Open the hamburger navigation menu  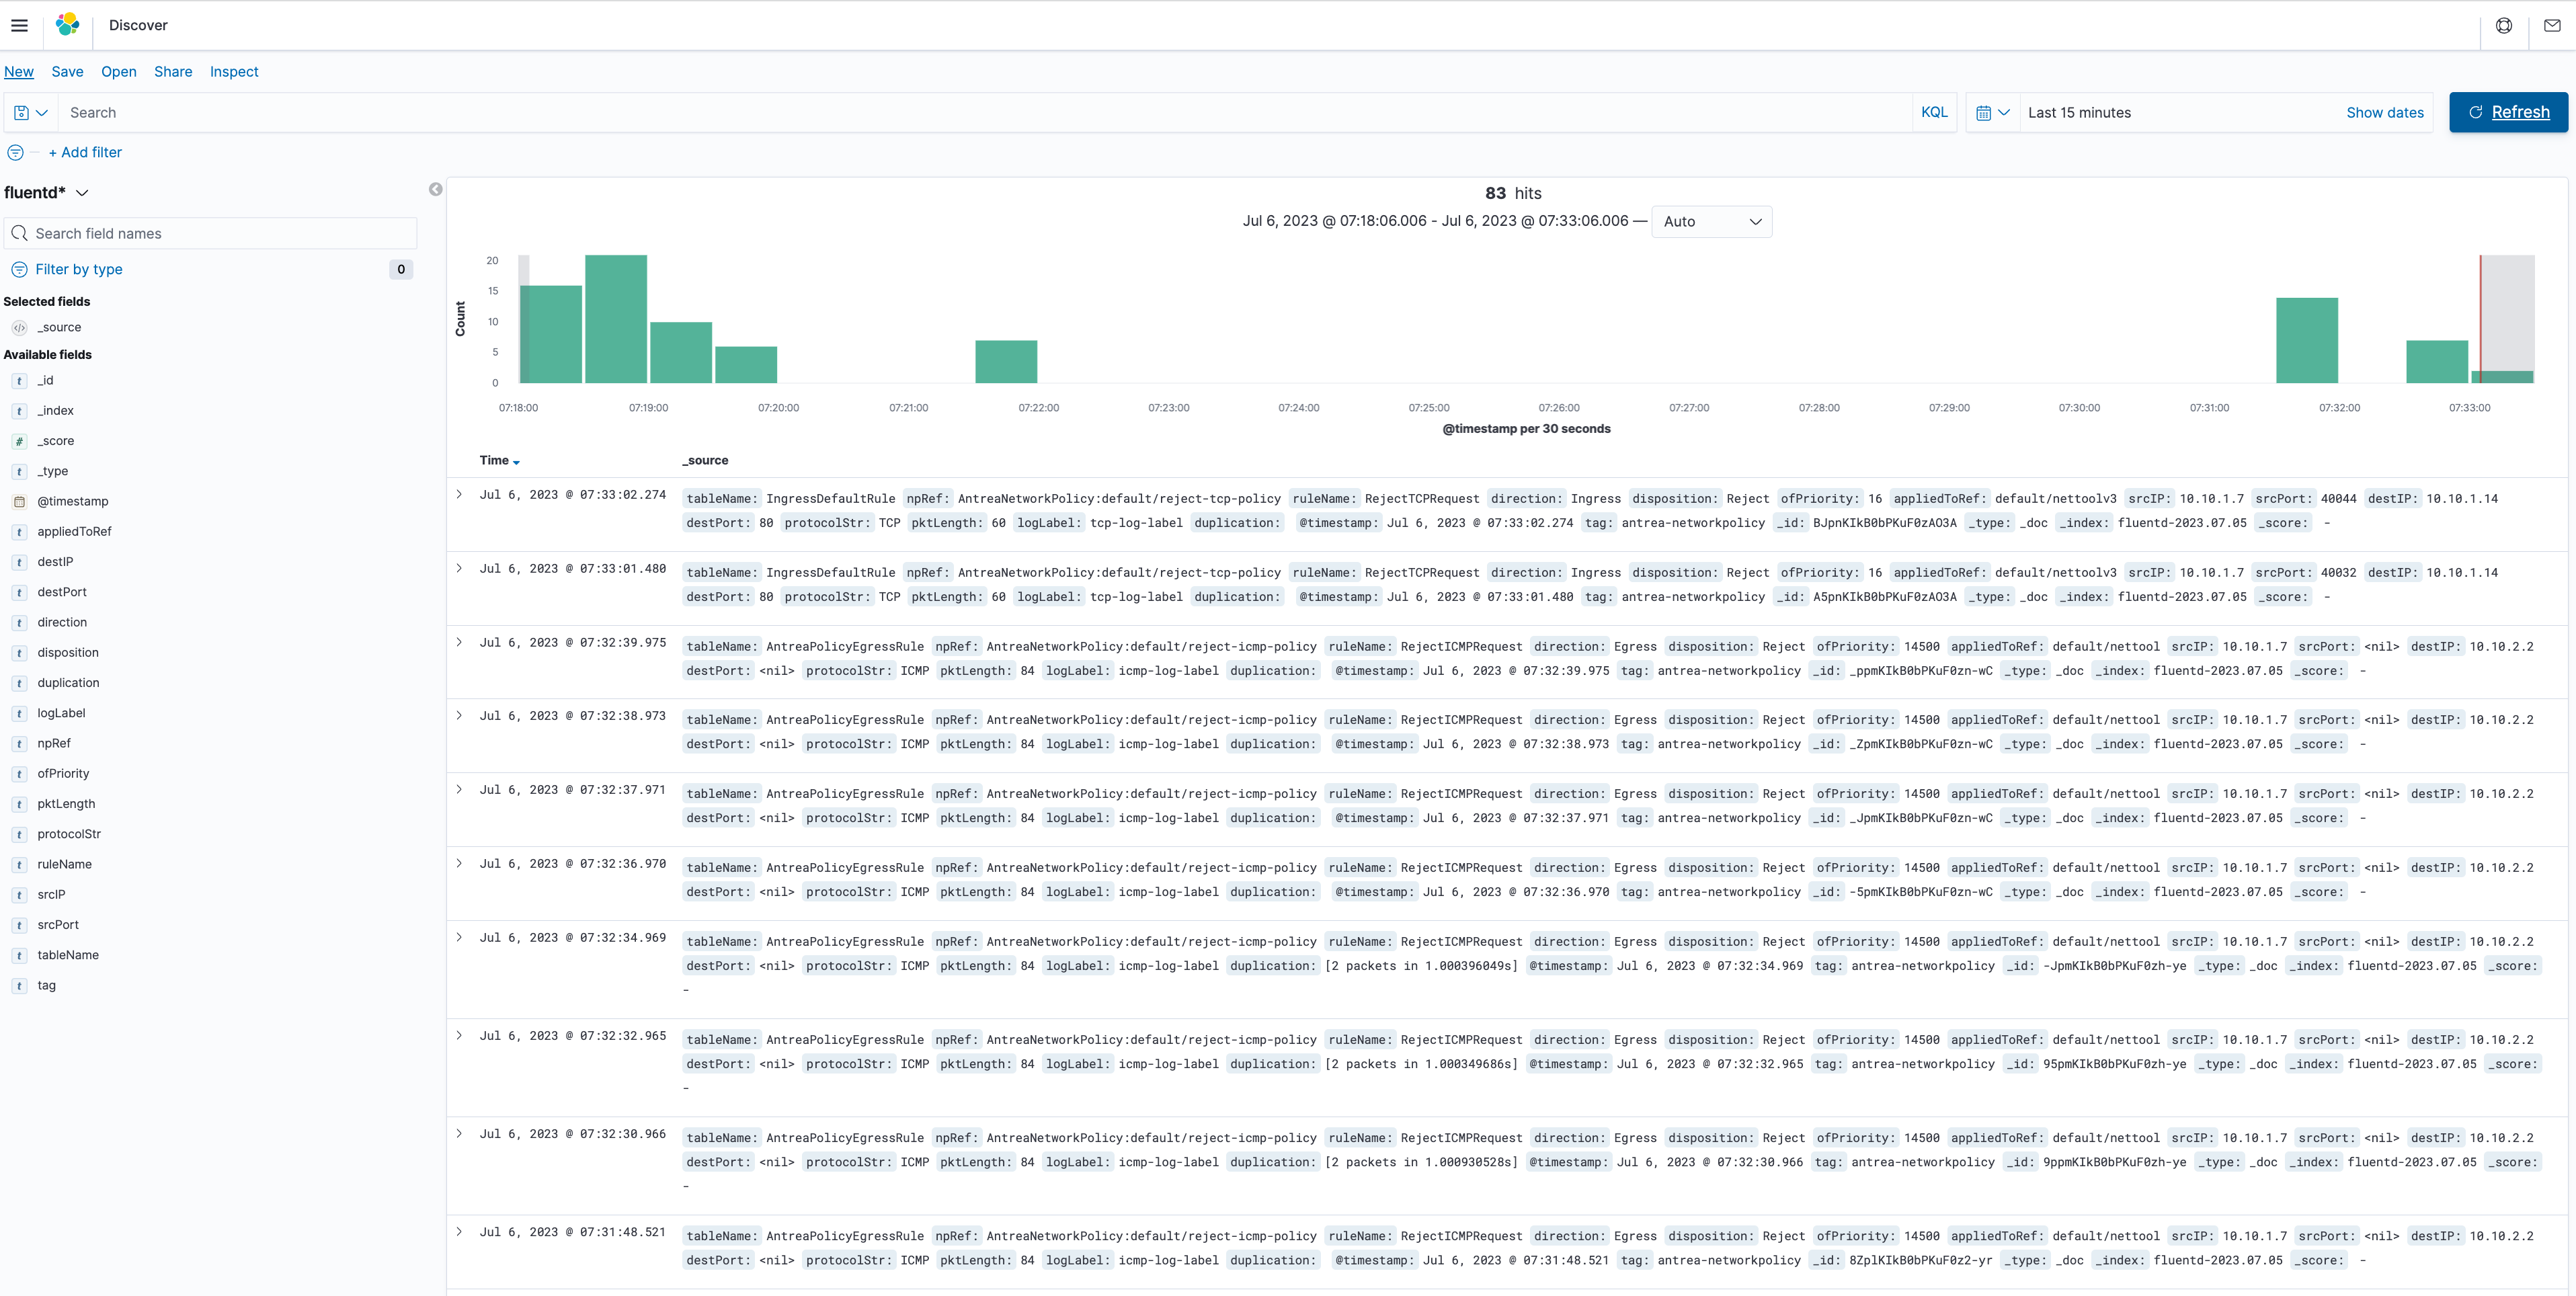[x=19, y=25]
